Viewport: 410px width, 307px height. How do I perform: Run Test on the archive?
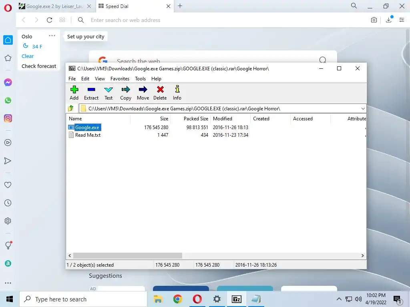(x=109, y=93)
